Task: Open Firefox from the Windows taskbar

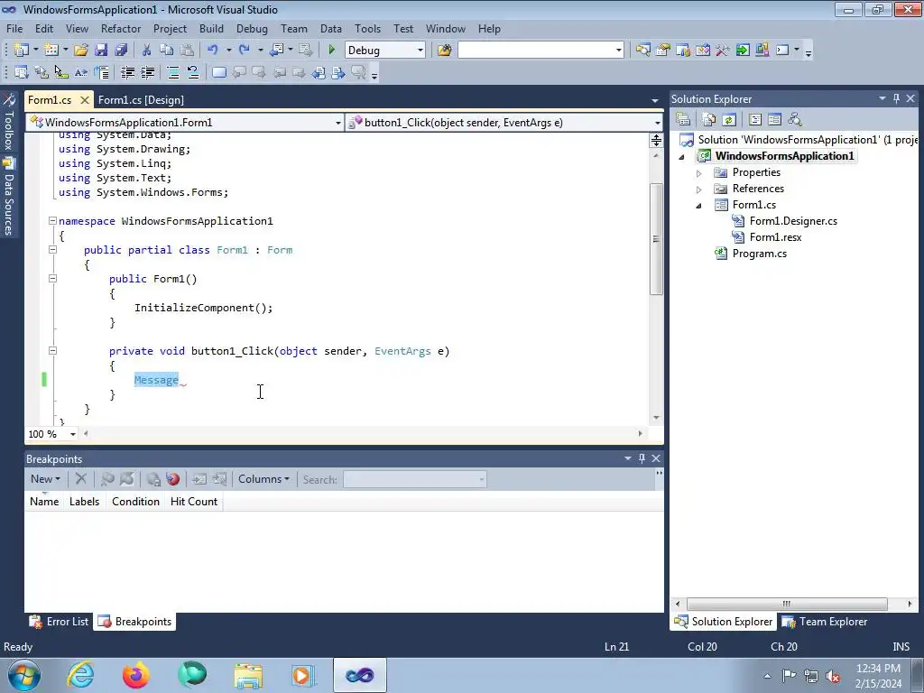Action: [x=136, y=675]
